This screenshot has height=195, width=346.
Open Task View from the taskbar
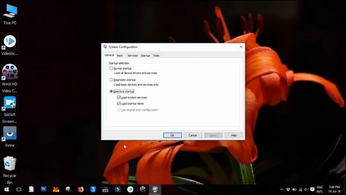(19, 190)
